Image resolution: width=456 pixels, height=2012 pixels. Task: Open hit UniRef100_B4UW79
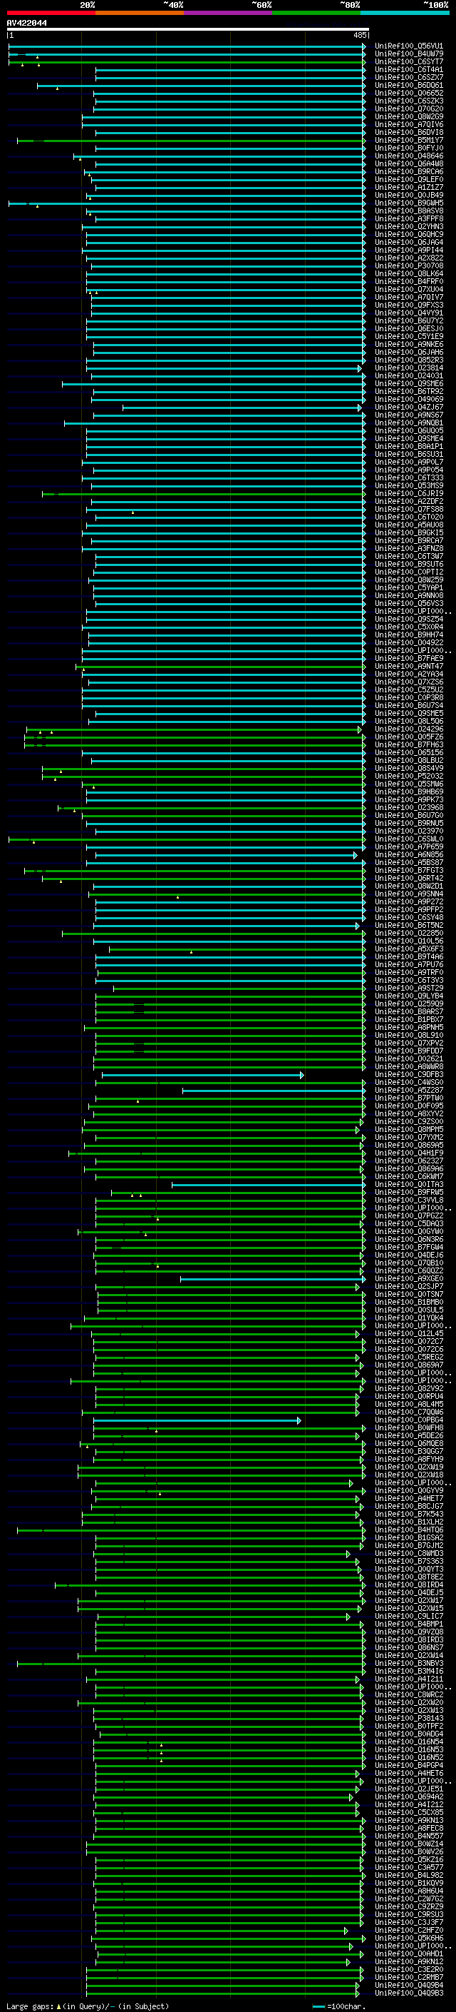[409, 54]
